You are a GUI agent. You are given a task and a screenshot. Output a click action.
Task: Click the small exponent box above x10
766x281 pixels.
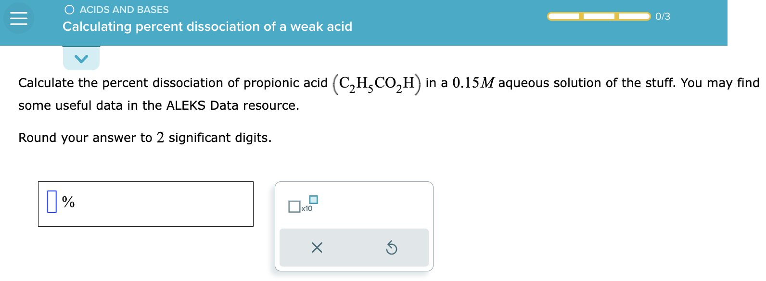pyautogui.click(x=314, y=199)
